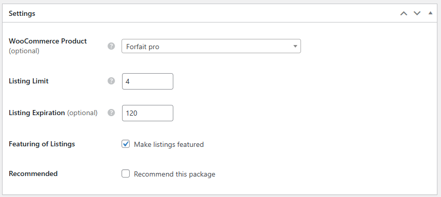The width and height of the screenshot is (441, 197).
Task: Focus the Listing Expiration field showing 120
Action: click(148, 113)
